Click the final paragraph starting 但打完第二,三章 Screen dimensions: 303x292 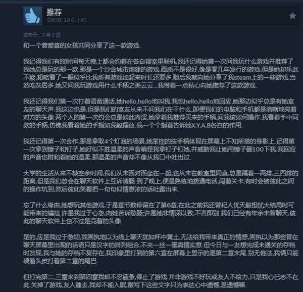(x=161, y=281)
